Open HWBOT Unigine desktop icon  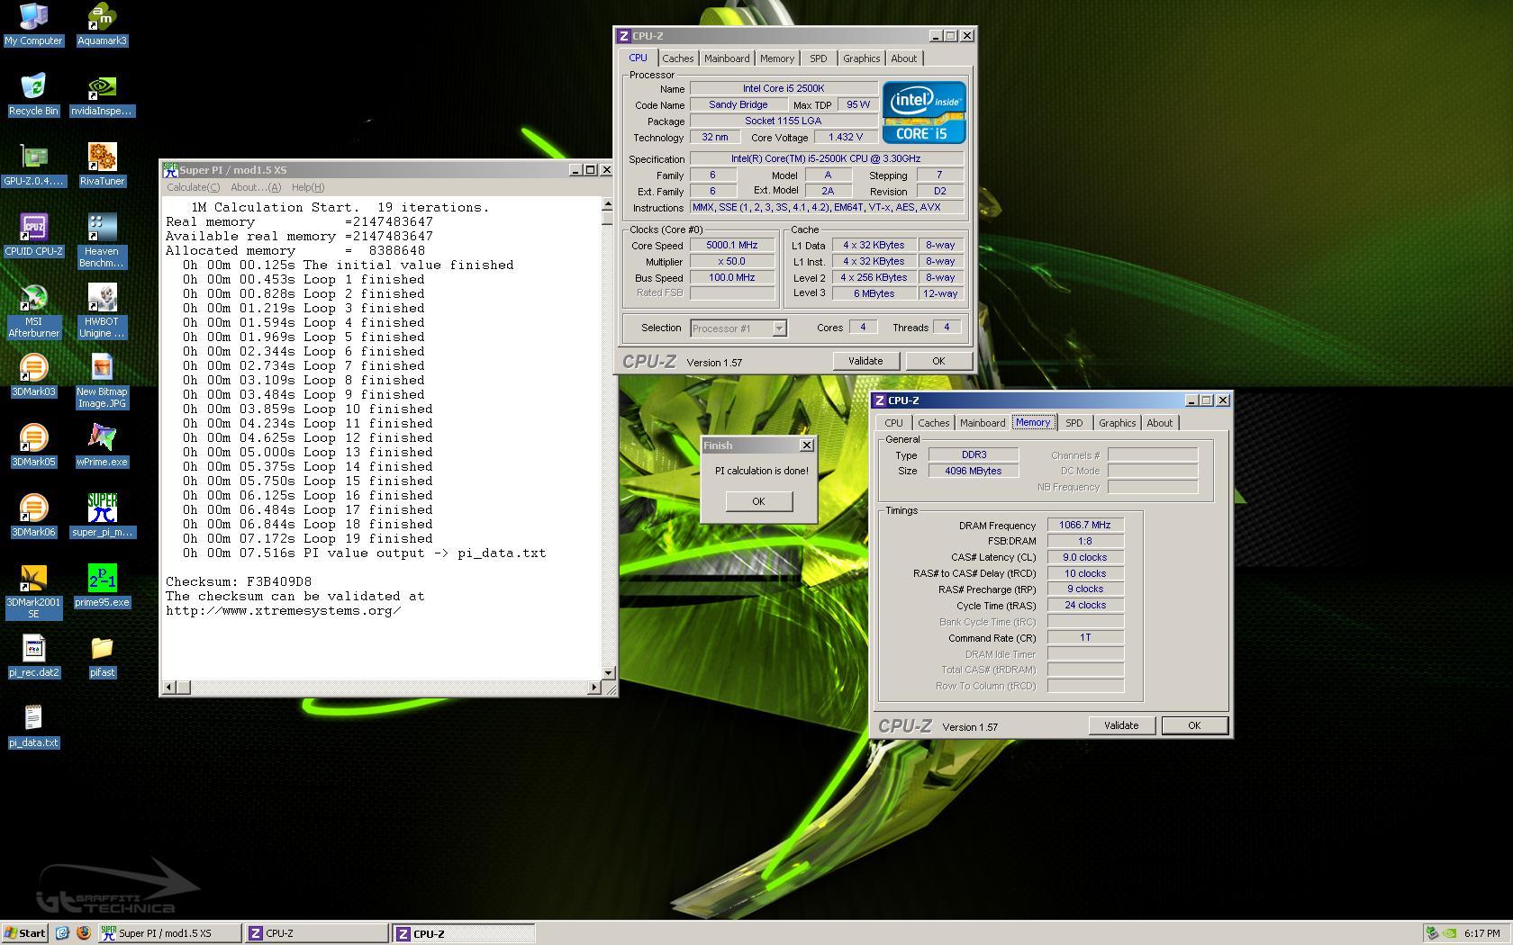coord(102,311)
